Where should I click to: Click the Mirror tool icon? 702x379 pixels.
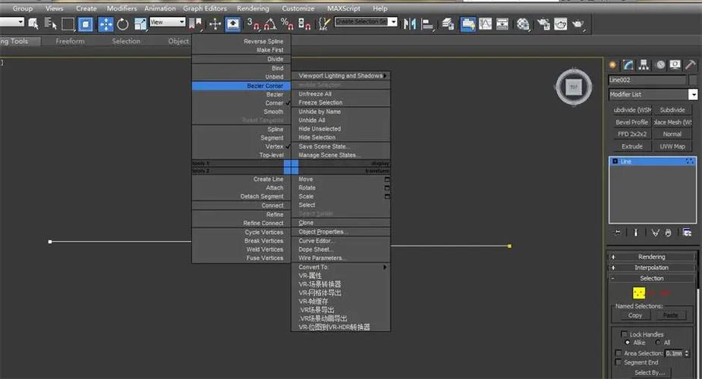pos(409,24)
